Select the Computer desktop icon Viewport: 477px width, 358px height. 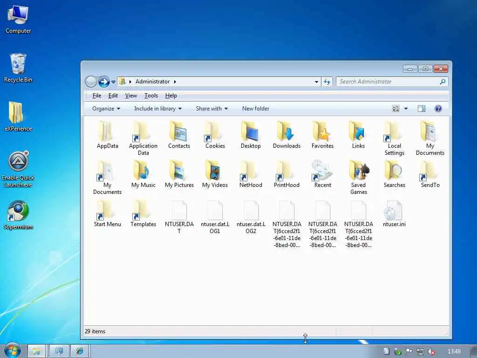click(x=18, y=19)
